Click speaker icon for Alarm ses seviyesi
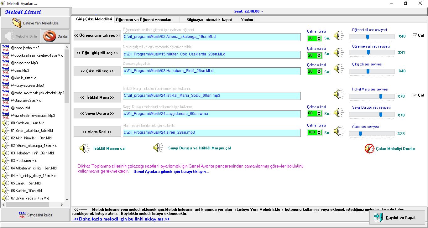This screenshot has height=228, width=428. tap(338, 131)
